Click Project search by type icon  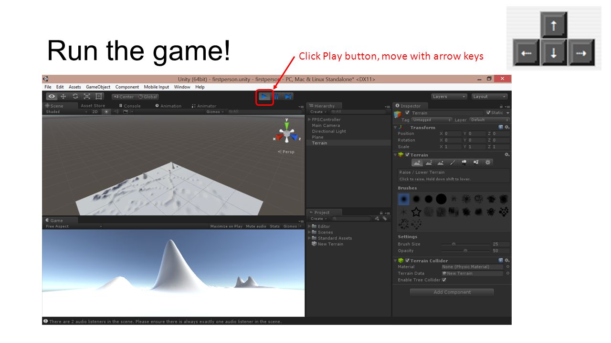point(377,219)
